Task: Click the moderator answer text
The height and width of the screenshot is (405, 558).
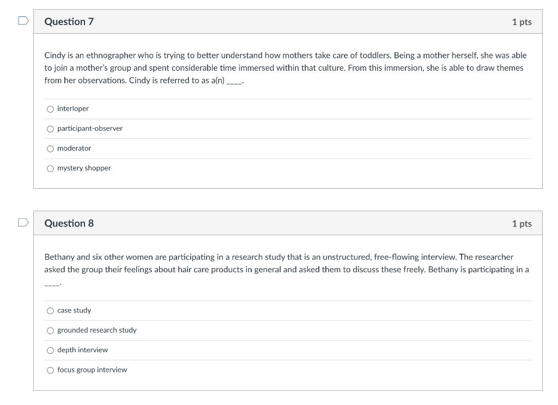Action: pos(75,148)
